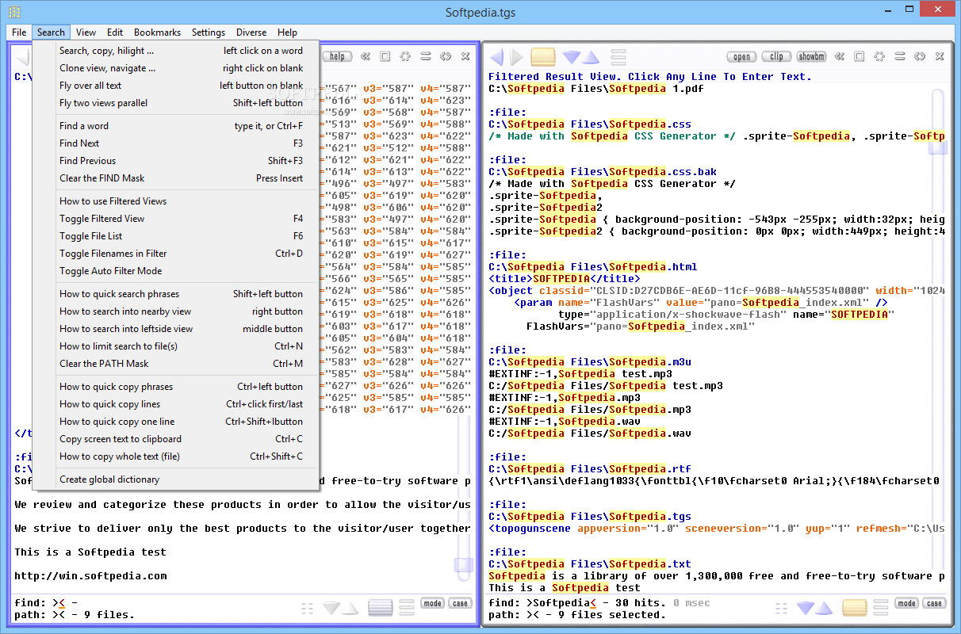The width and height of the screenshot is (961, 634).
Task: Click the stacked lines icon in right view top toolbar
Action: [x=618, y=57]
